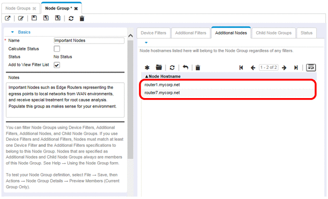328x199 pixels.
Task: Go to the next page of hostnames
Action: 284,68
